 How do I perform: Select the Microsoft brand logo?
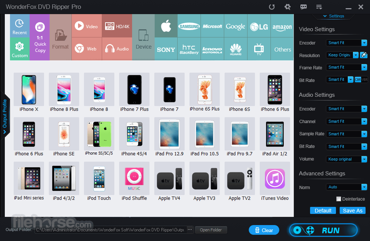click(212, 26)
